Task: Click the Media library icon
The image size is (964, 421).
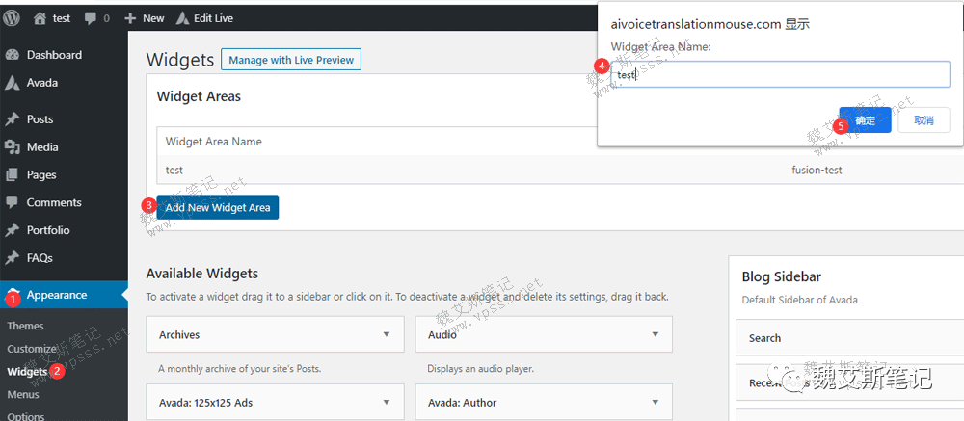Action: click(x=12, y=146)
